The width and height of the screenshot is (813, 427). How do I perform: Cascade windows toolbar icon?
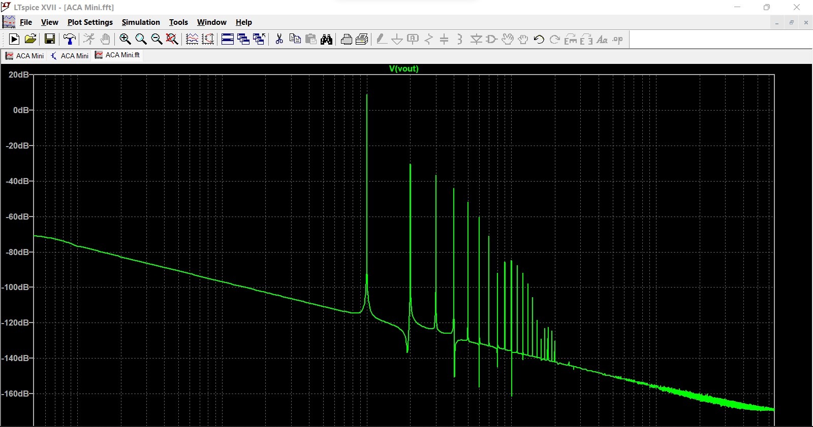tap(243, 39)
